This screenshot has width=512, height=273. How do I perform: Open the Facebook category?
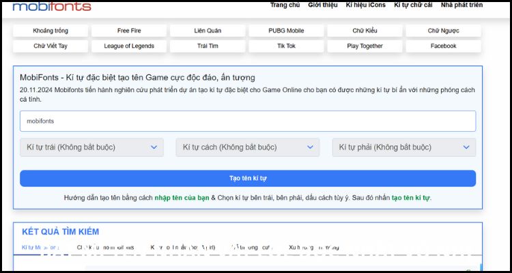[444, 46]
